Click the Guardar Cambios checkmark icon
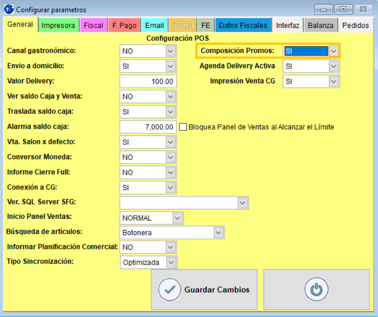Viewport: 378px width, 317px height. click(x=170, y=290)
